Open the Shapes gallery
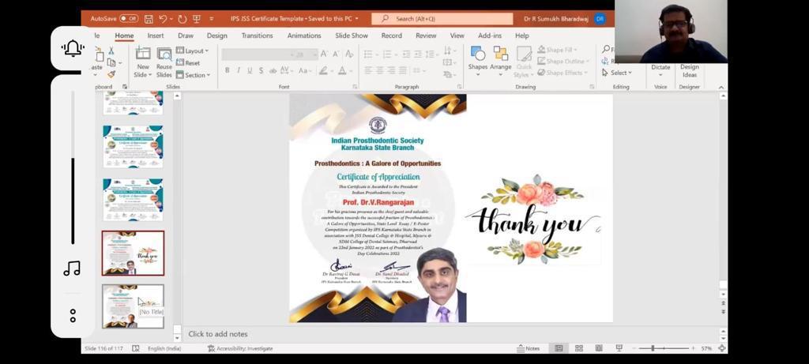 tap(478, 61)
